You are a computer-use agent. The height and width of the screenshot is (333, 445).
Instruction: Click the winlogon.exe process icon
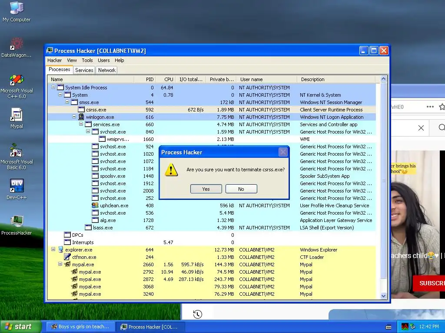click(x=81, y=117)
